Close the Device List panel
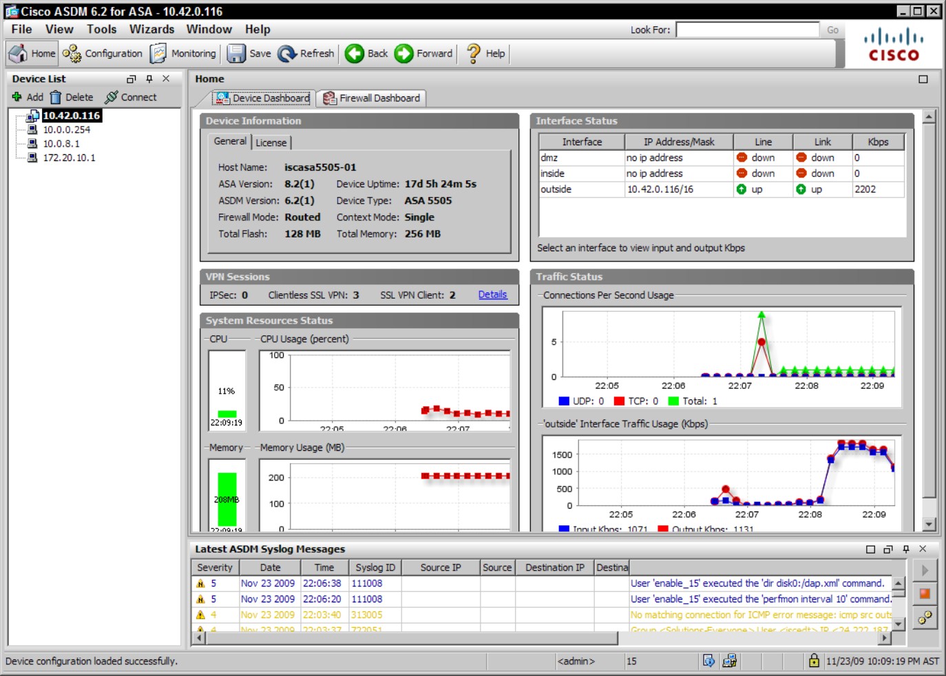The height and width of the screenshot is (676, 946). coord(166,79)
